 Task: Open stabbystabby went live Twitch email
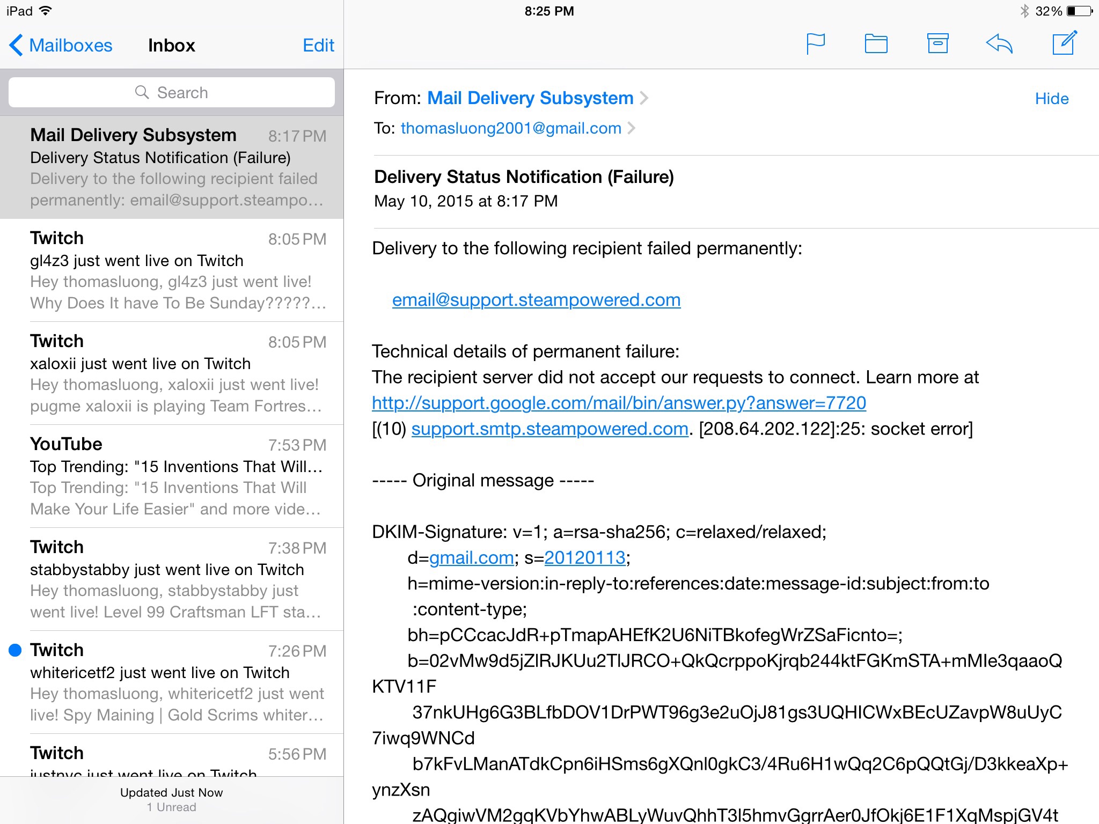(176, 579)
